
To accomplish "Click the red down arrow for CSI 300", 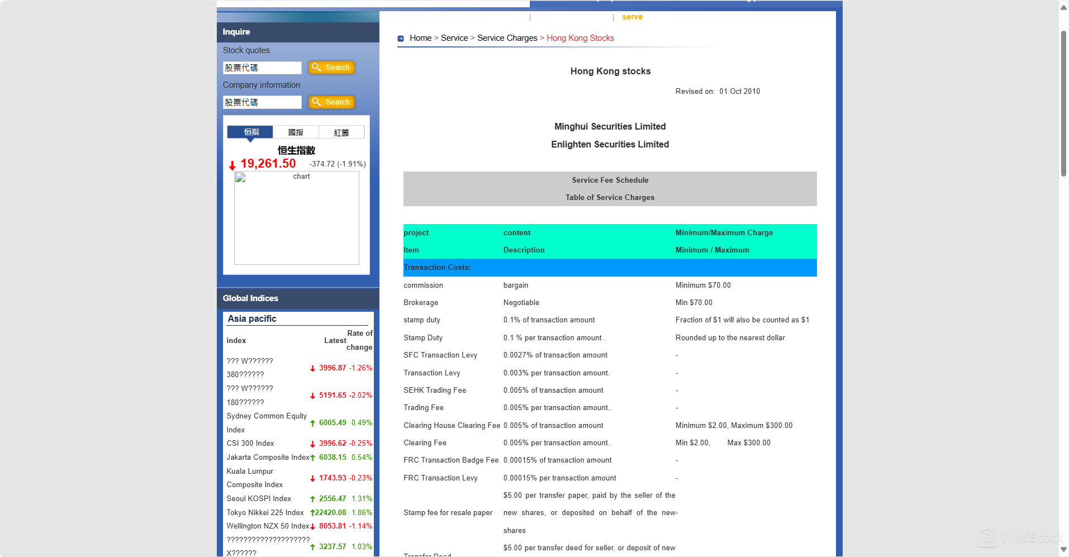I will [x=312, y=444].
